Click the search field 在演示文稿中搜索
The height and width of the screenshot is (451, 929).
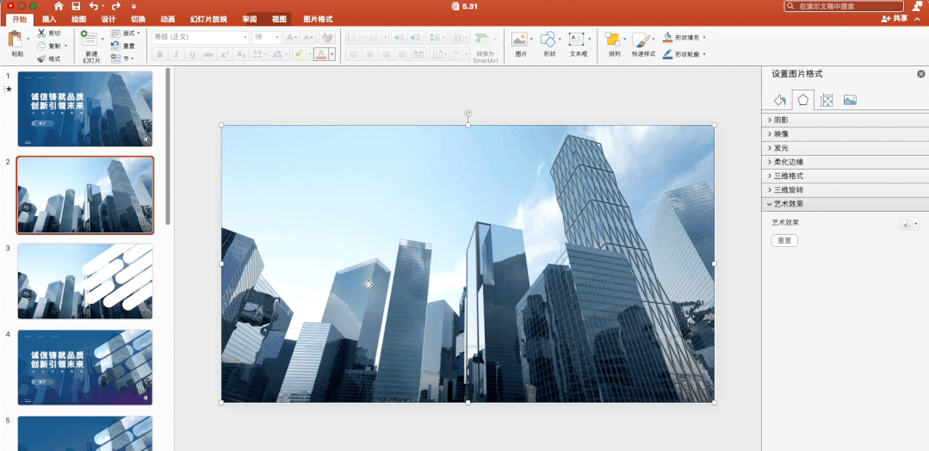(845, 7)
